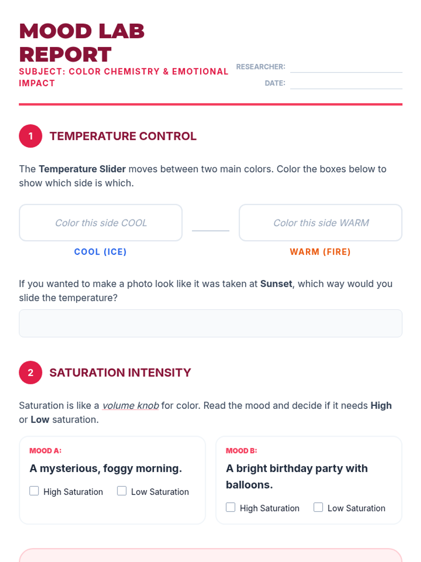Click the Mood B birthday party card

point(309,480)
